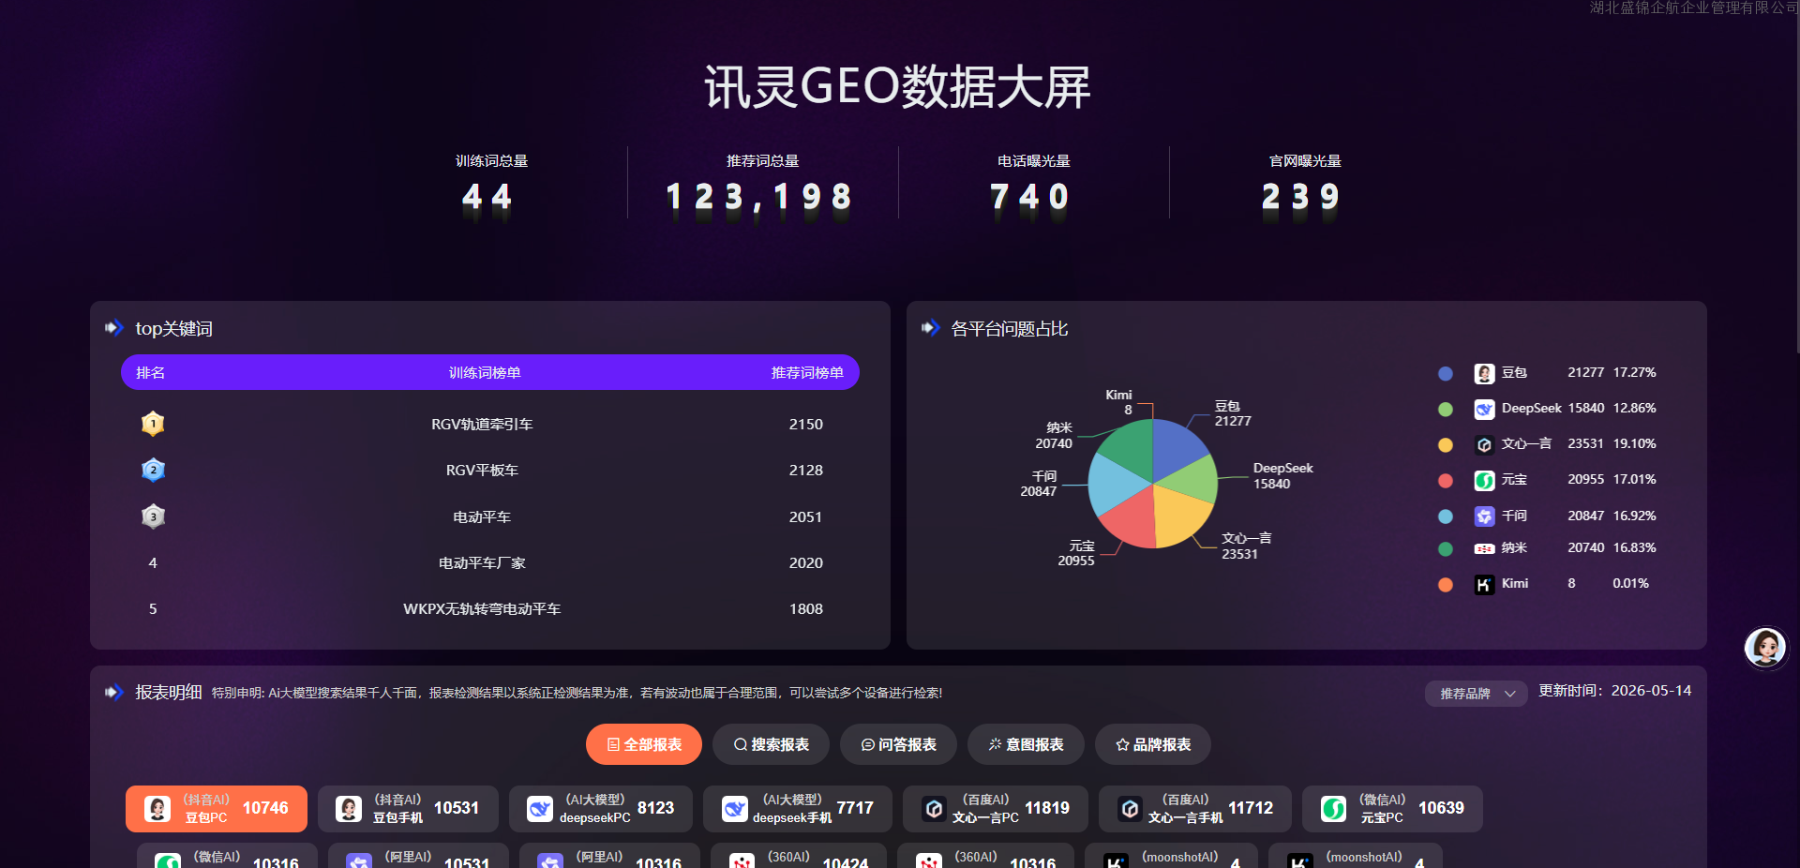The width and height of the screenshot is (1800, 868).
Task: Click the 元宝 logo in the legend
Action: 1484,480
